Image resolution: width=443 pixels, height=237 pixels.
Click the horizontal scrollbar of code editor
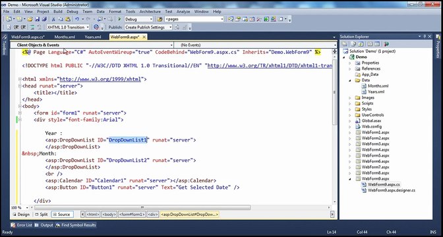(142, 207)
